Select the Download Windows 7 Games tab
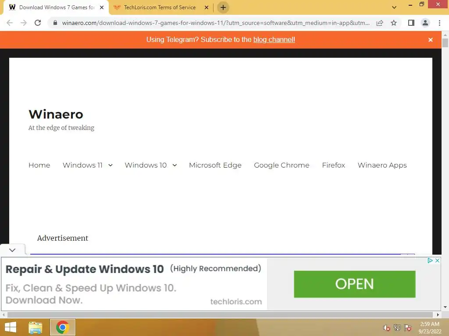The image size is (449, 336). pos(57,7)
